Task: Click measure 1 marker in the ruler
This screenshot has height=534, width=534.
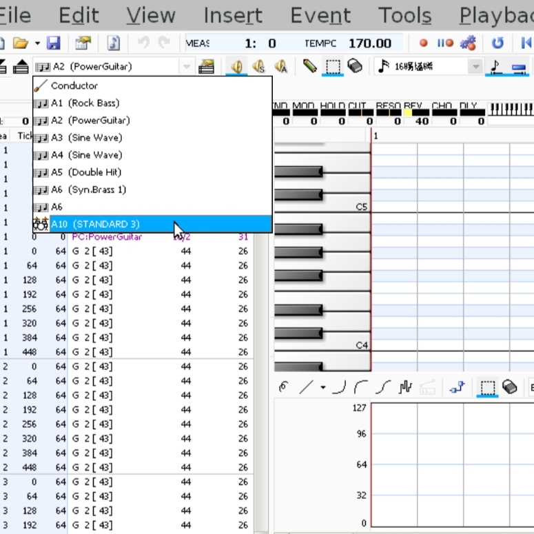Action: click(376, 136)
